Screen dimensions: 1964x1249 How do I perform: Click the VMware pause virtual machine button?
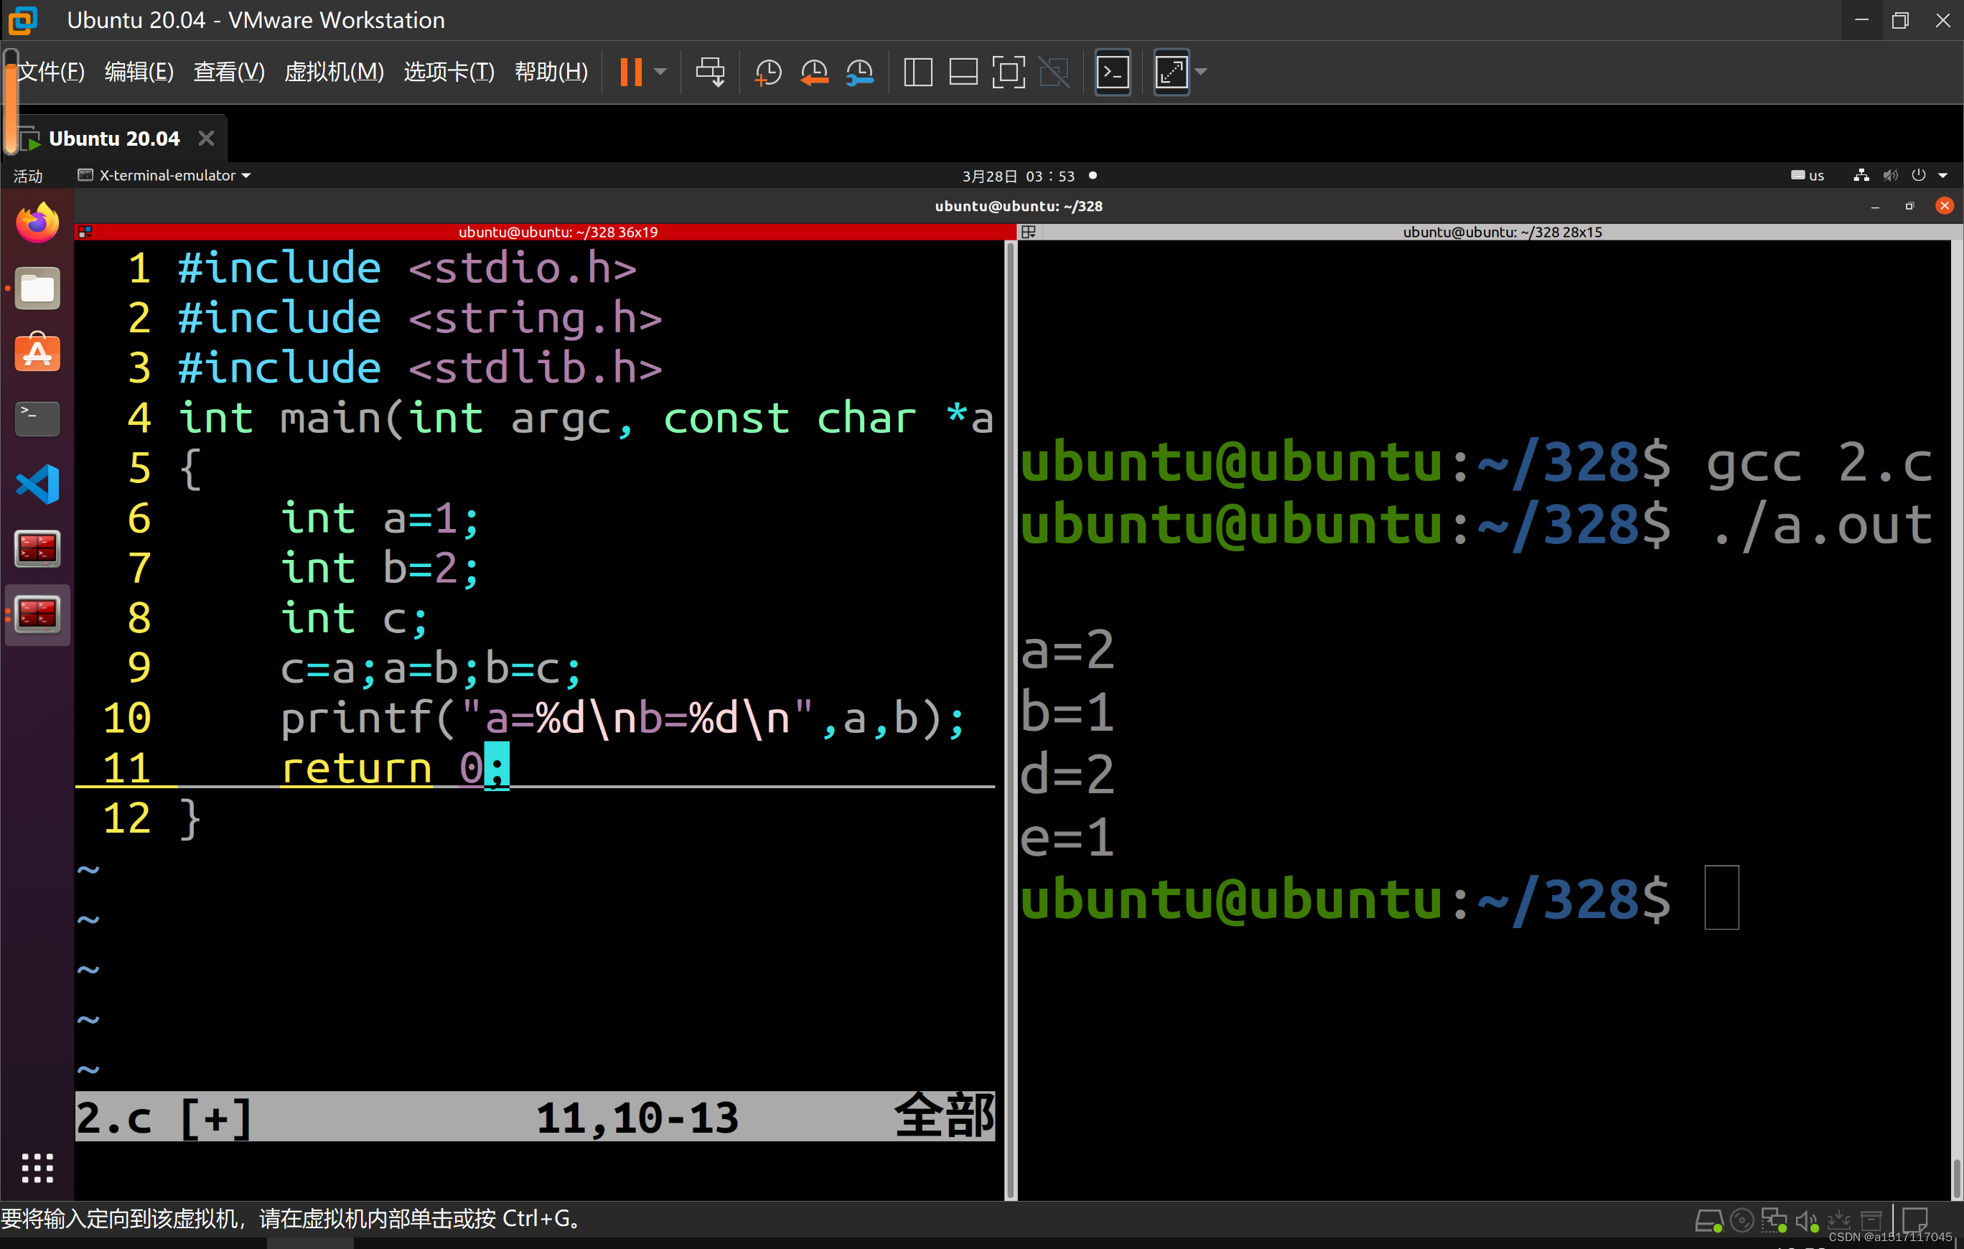point(630,72)
